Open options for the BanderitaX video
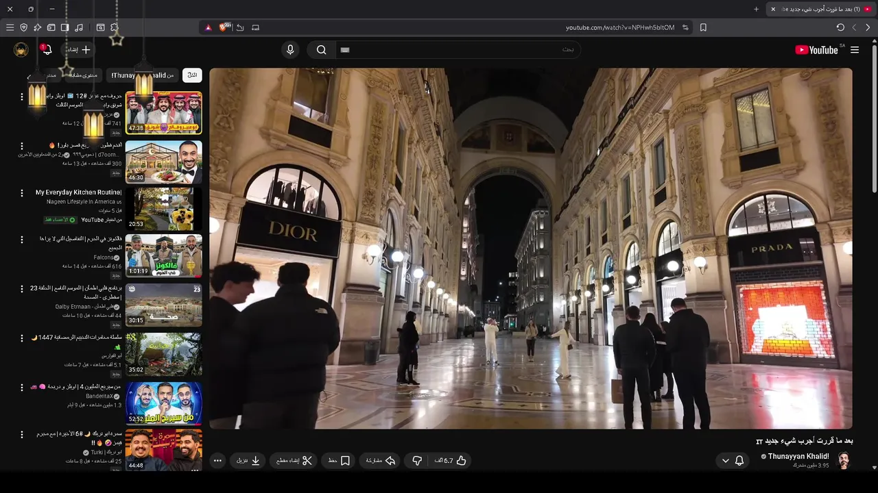Screen dimensions: 878x493 22,388
